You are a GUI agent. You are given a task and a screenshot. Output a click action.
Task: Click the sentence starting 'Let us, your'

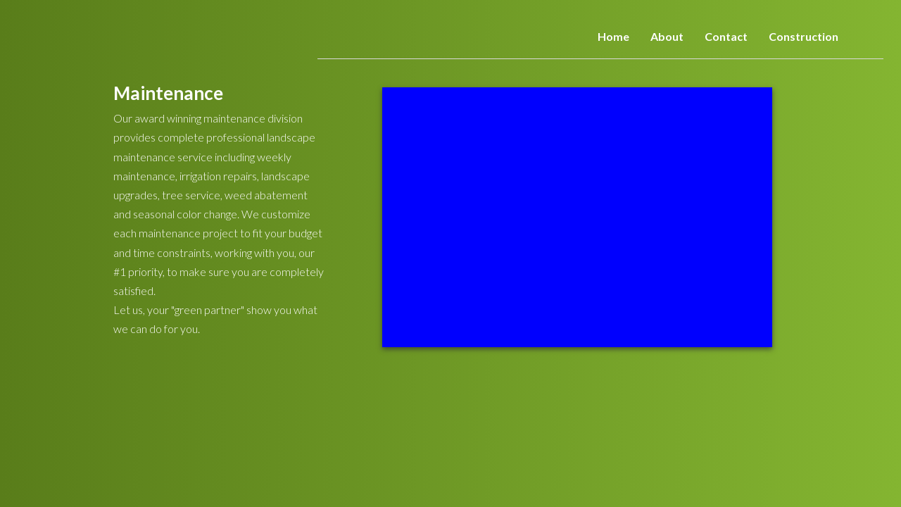click(x=215, y=310)
